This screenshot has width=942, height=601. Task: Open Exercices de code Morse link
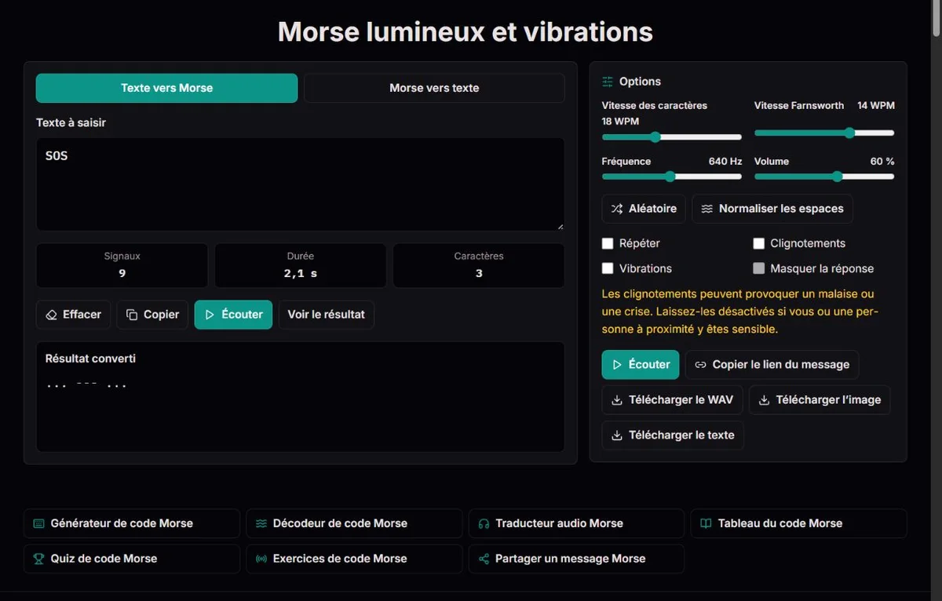[x=354, y=559]
